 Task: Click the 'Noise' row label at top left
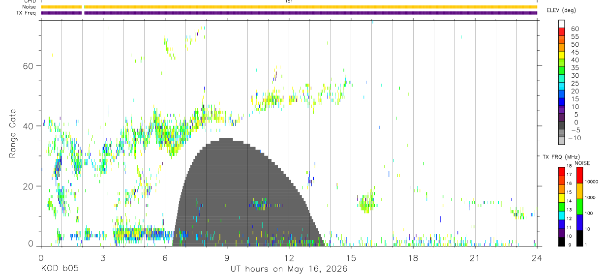tap(30, 7)
